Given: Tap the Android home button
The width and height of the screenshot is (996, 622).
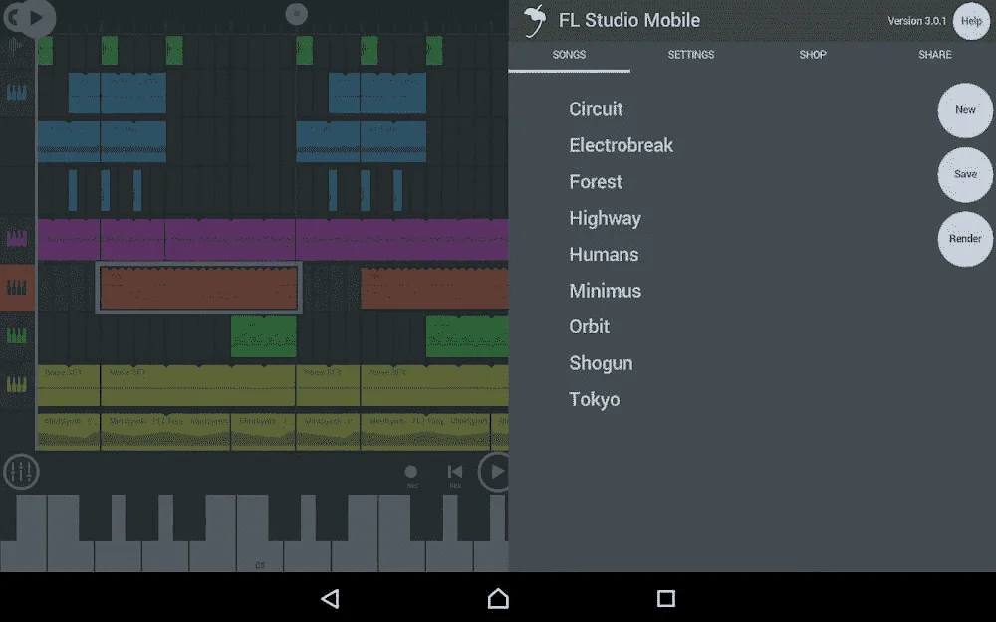Looking at the screenshot, I should click(x=498, y=598).
